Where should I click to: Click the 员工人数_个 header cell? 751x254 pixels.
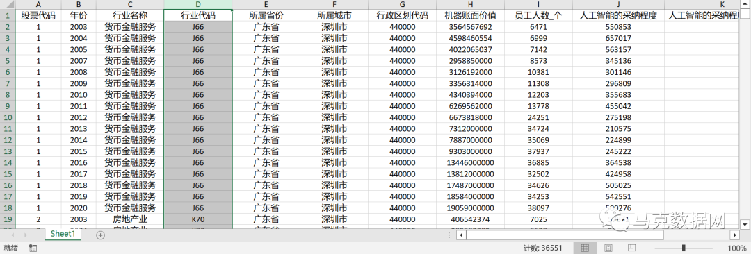pos(538,15)
